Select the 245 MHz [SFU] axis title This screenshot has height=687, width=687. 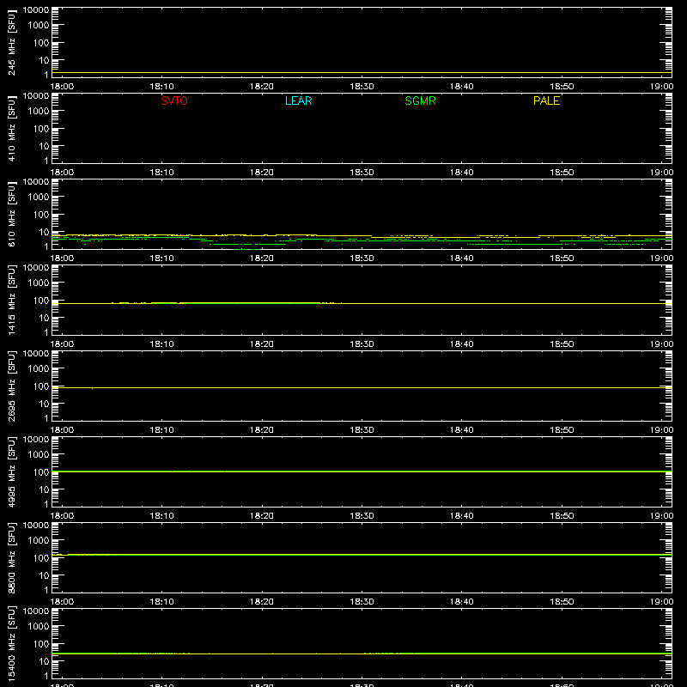[11, 42]
